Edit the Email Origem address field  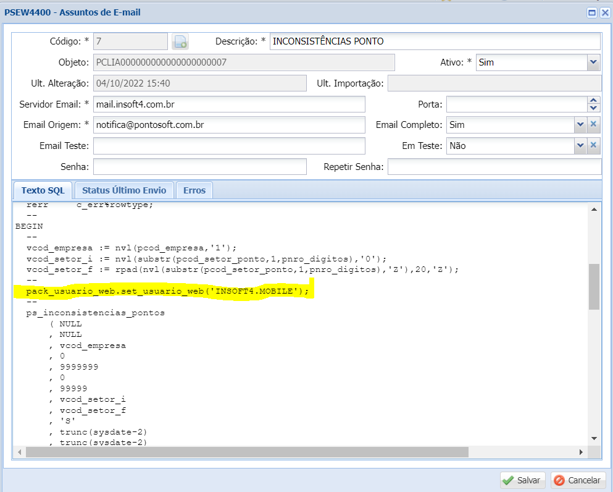pos(229,125)
